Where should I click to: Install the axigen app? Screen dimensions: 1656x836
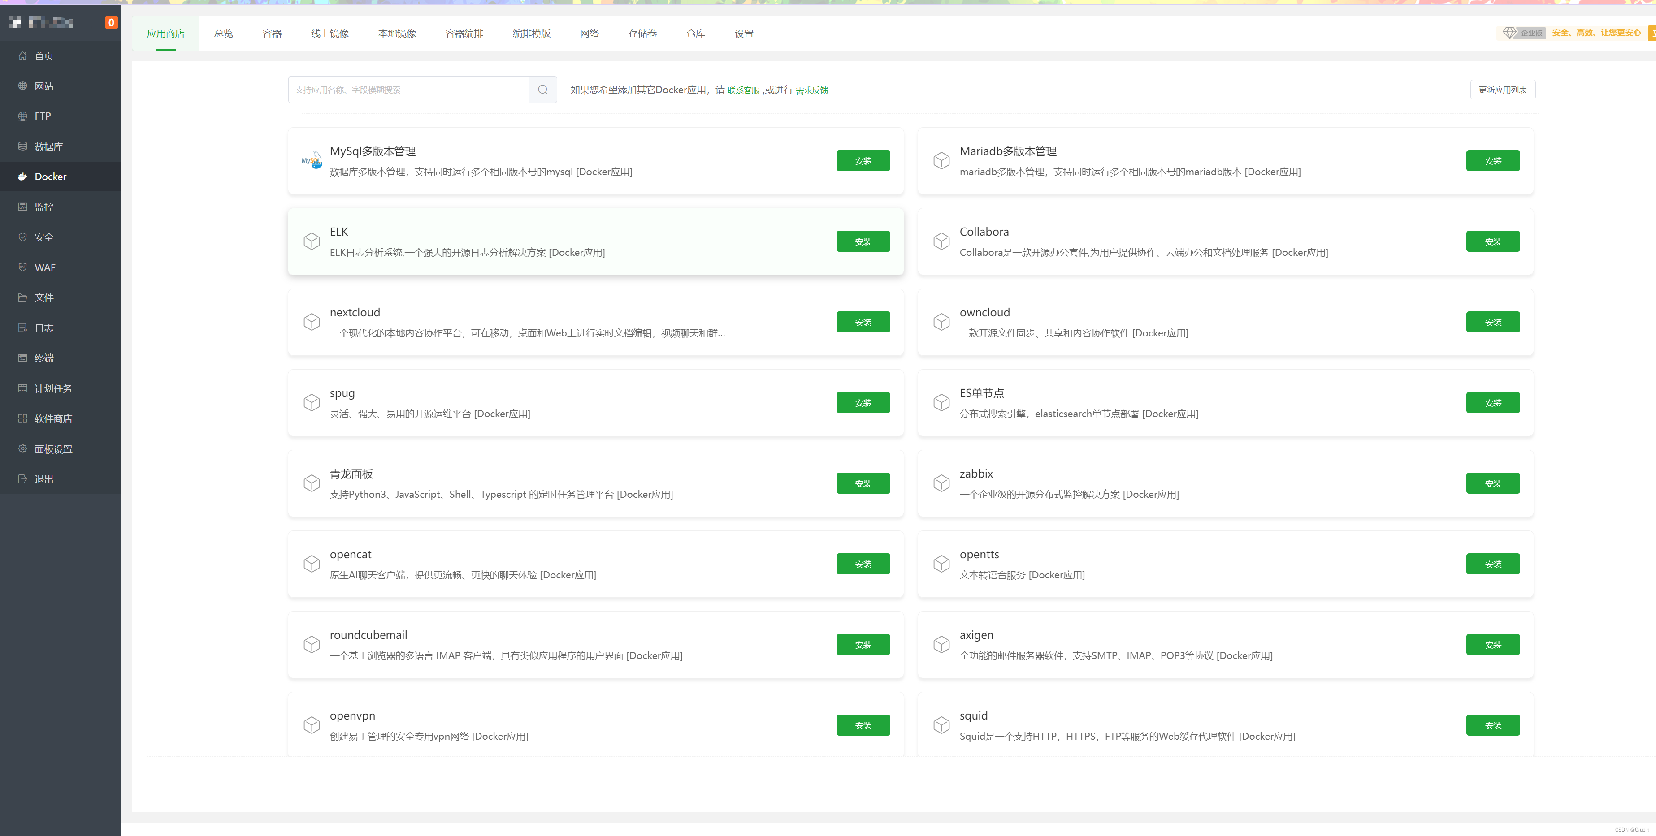(1493, 645)
